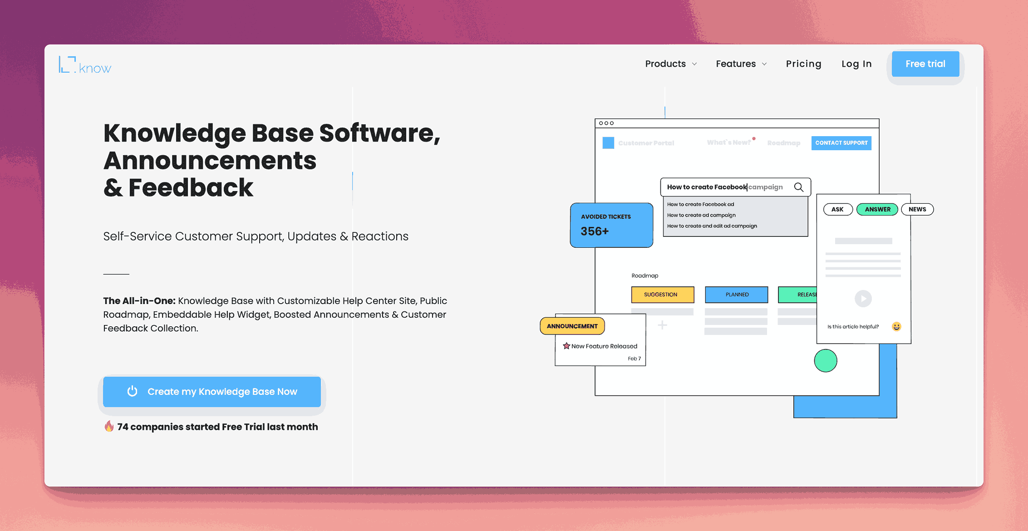Click the power icon on Create button
The height and width of the screenshot is (531, 1028).
[x=132, y=391]
